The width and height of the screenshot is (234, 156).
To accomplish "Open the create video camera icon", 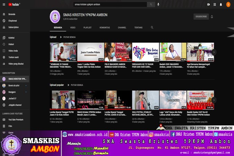I will (208, 5).
